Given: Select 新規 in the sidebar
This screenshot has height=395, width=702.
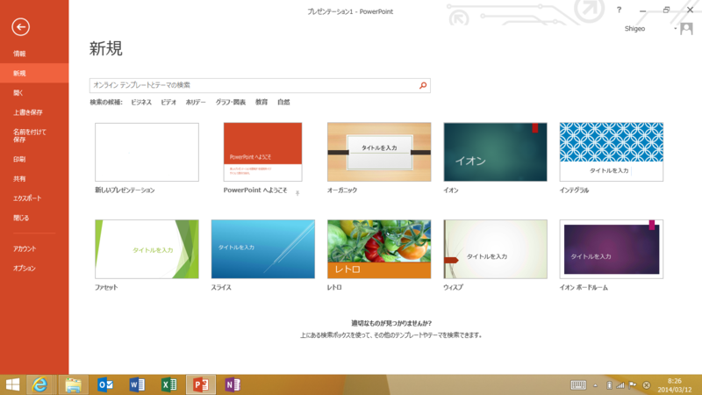Looking at the screenshot, I should click(x=34, y=74).
